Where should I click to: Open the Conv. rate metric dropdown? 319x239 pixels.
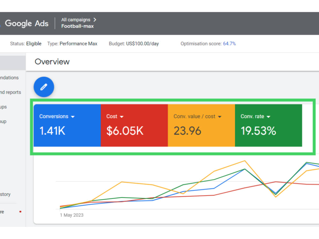click(x=268, y=117)
